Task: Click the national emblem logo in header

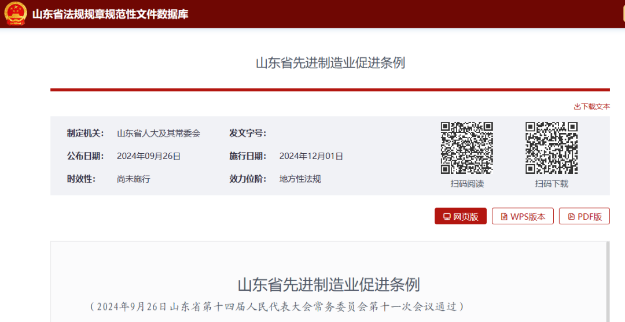Action: 16,14
